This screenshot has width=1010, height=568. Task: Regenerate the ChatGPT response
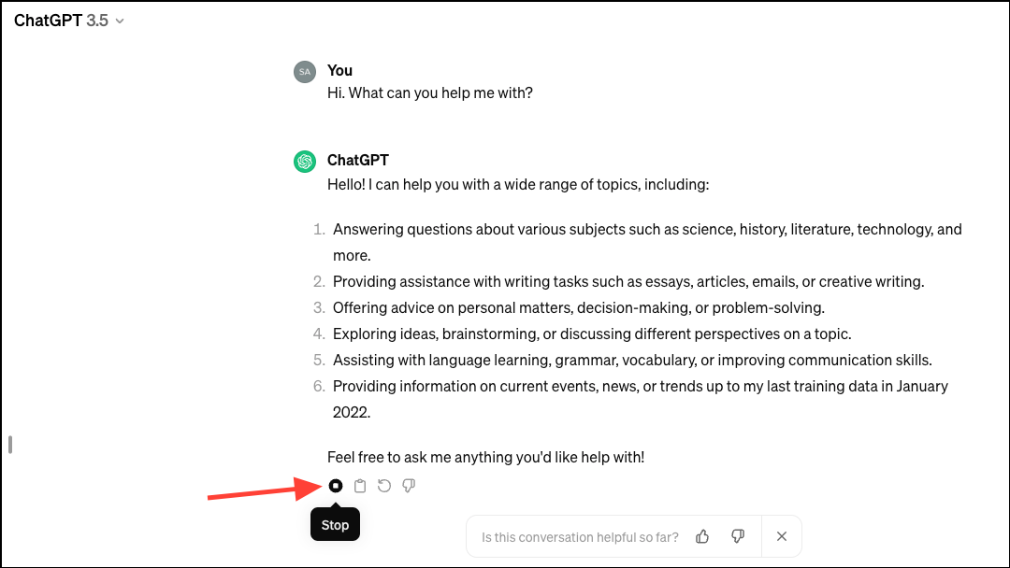tap(384, 486)
